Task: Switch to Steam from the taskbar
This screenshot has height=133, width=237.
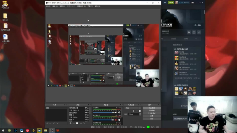Action: [x=39, y=130]
